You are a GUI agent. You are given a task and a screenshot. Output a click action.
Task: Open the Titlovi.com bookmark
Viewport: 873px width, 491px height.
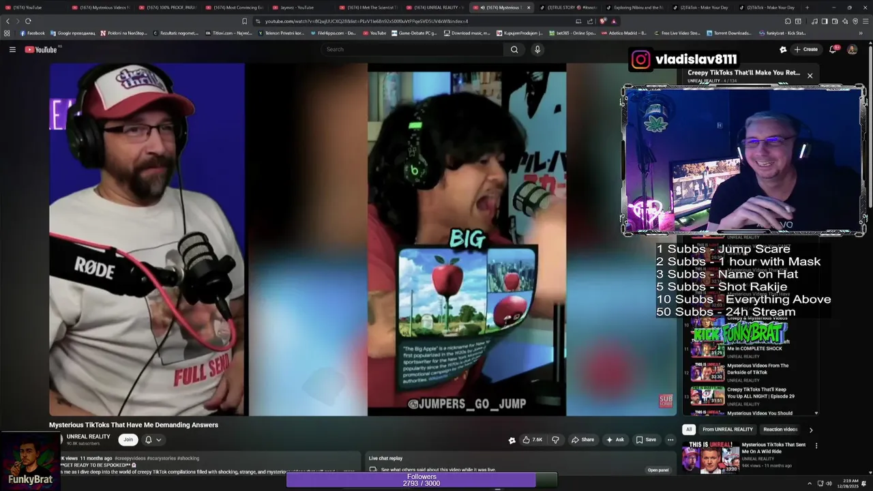click(228, 33)
